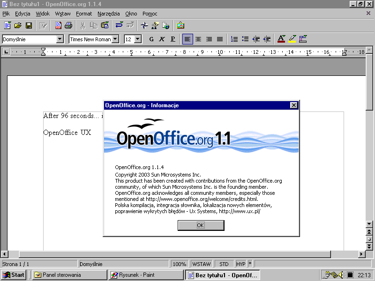Click the 100% zoom field in status bar

[180, 264]
